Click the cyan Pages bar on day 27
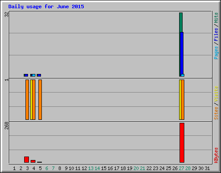Image resolution: width=221 pixels, height=173 pixels. pos(183,75)
